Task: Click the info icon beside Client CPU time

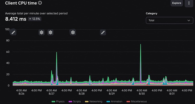Action: (x=40, y=3)
